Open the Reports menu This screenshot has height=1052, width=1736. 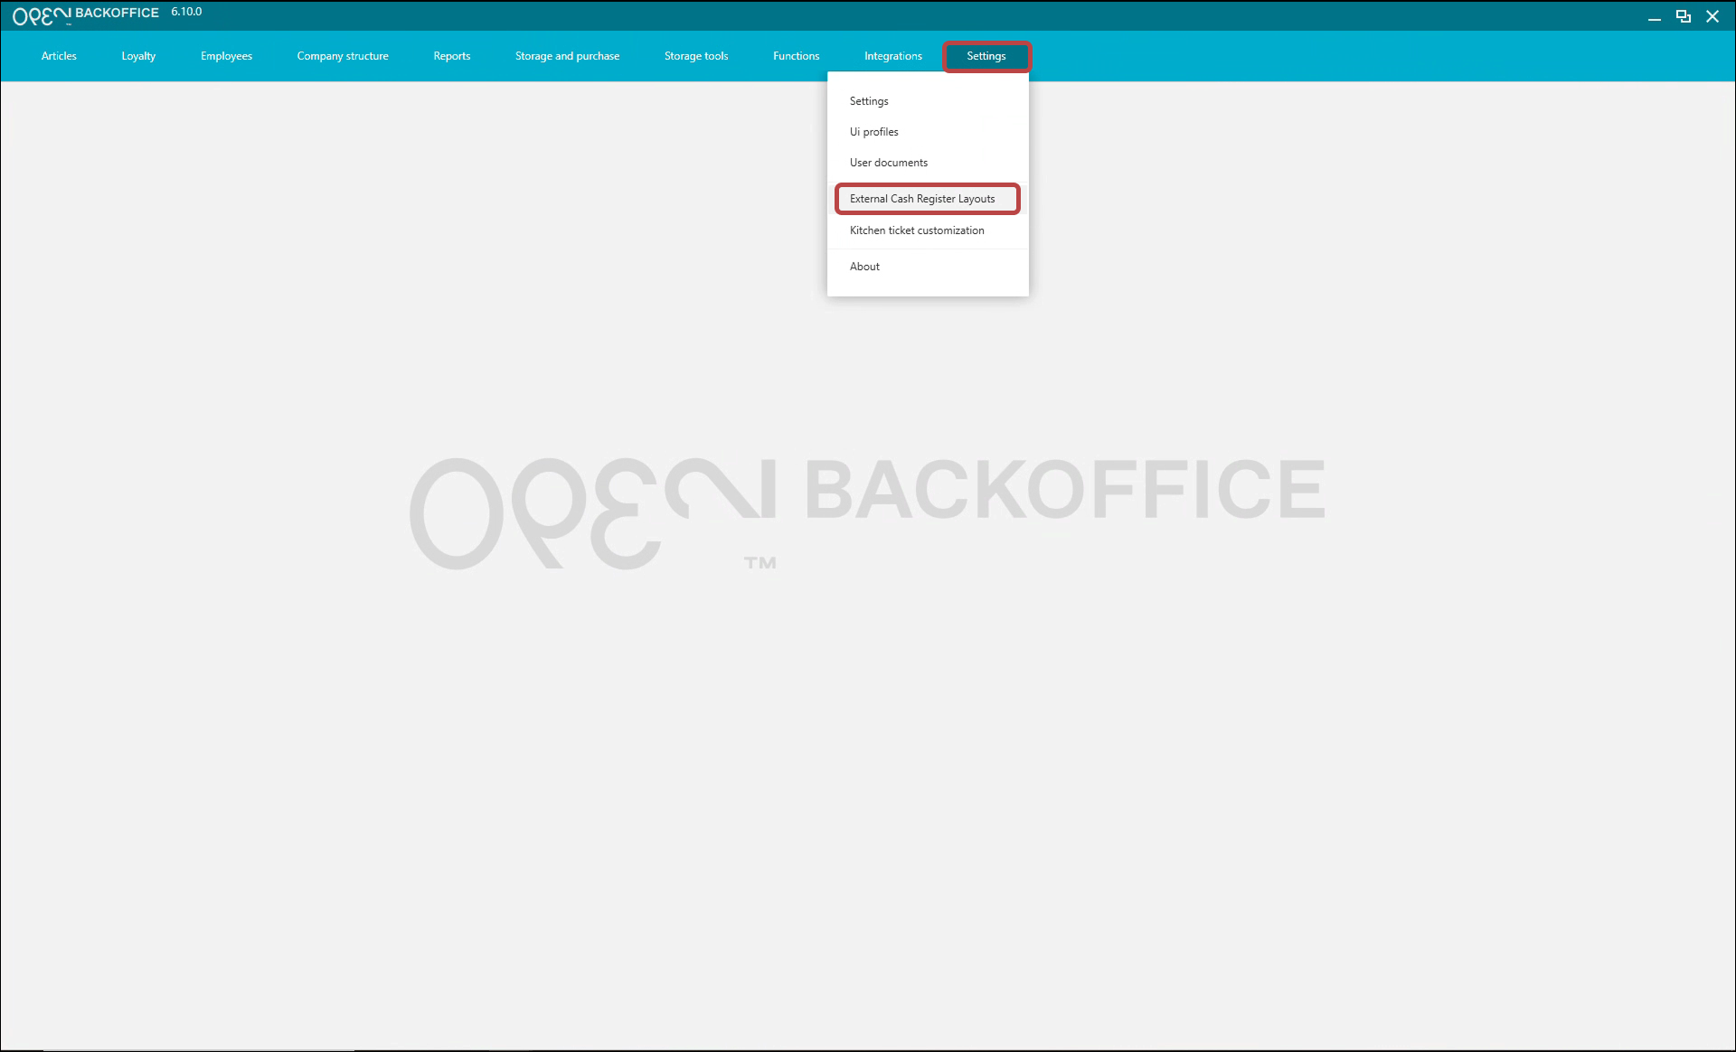[452, 56]
